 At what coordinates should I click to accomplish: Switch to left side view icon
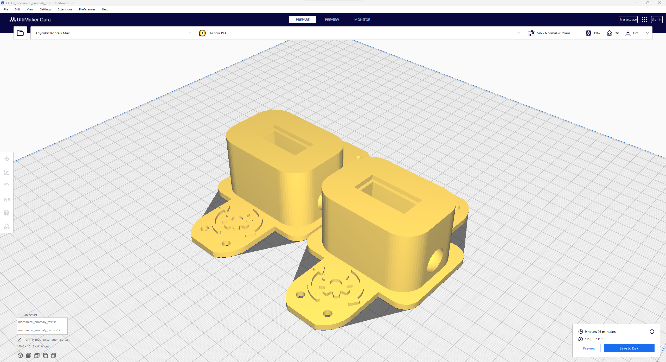(45, 355)
